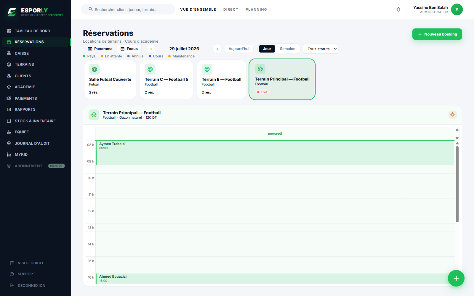
Task: Click the user avatar Y
Action: (457, 9)
